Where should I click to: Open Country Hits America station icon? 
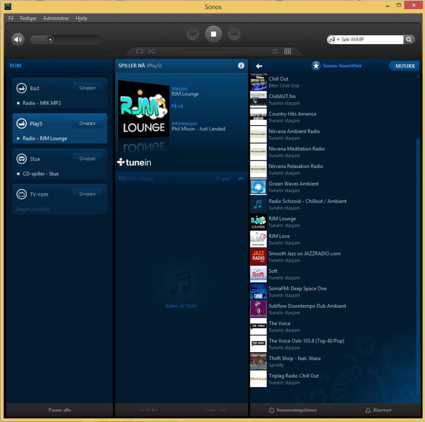tap(258, 117)
